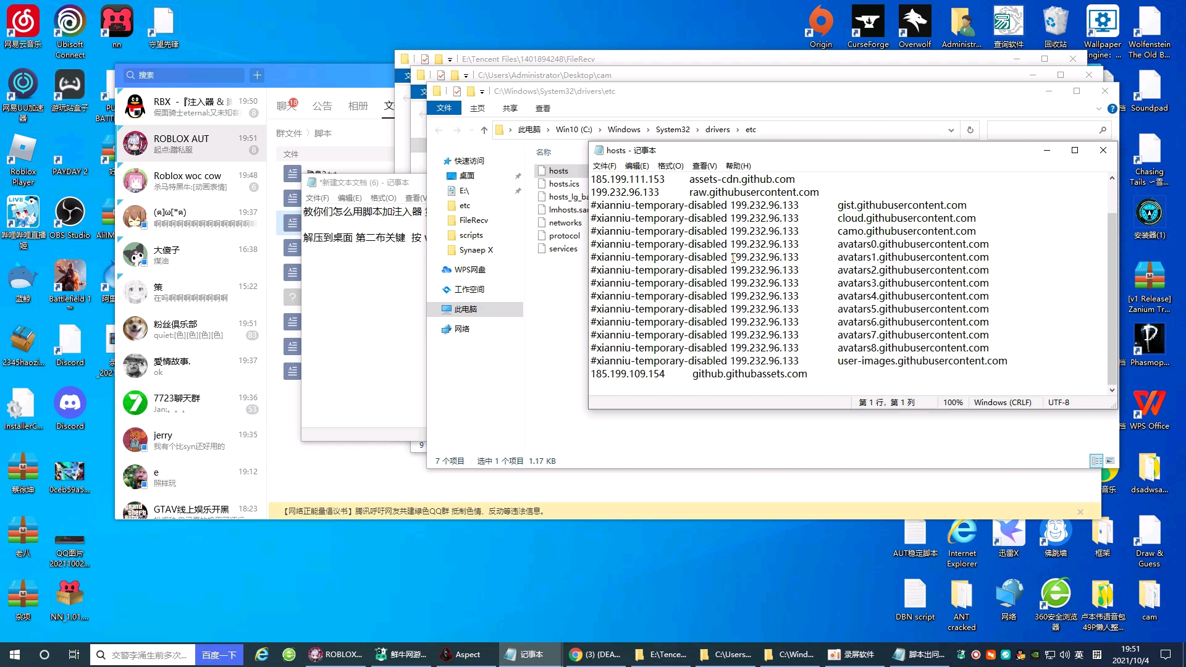Switch Explorer to details view icon

pos(1096,461)
